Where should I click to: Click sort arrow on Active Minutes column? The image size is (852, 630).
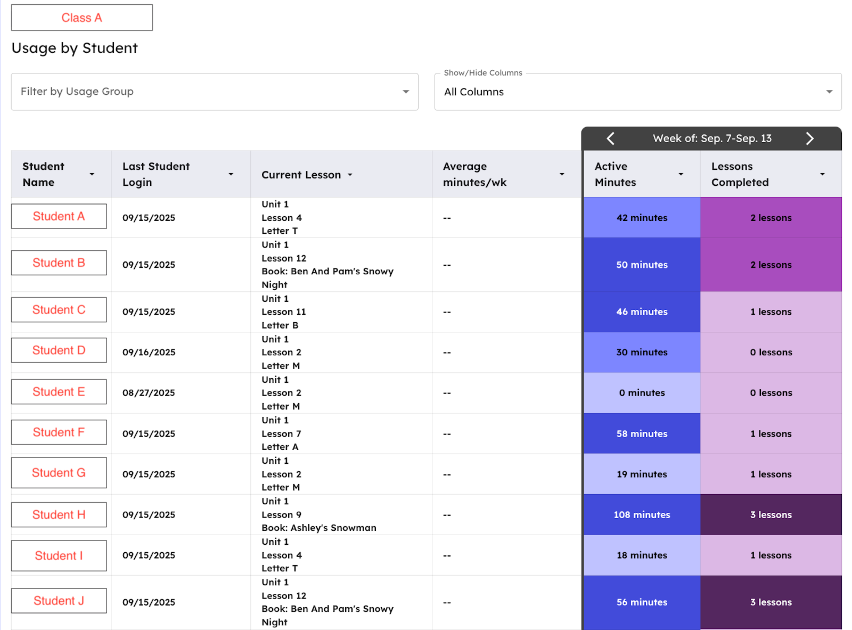tap(681, 175)
